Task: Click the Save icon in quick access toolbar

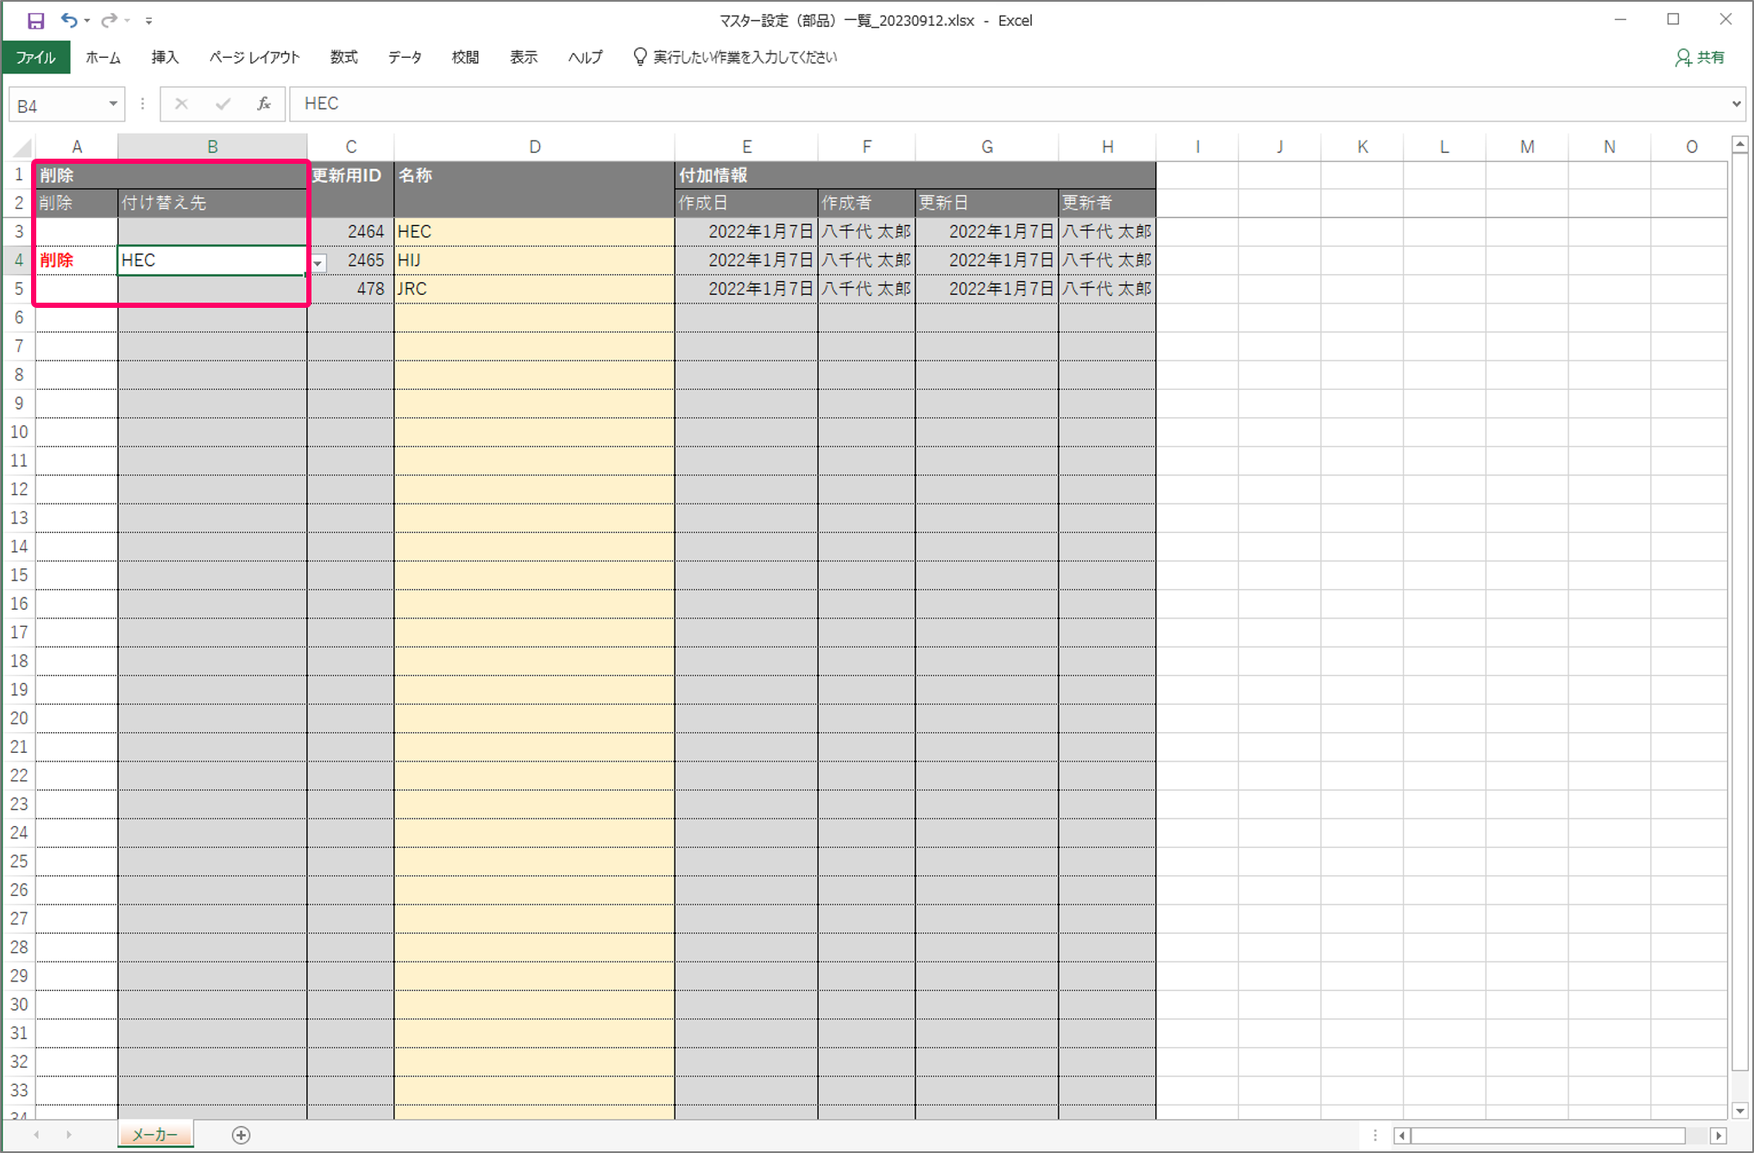Action: pyautogui.click(x=35, y=20)
